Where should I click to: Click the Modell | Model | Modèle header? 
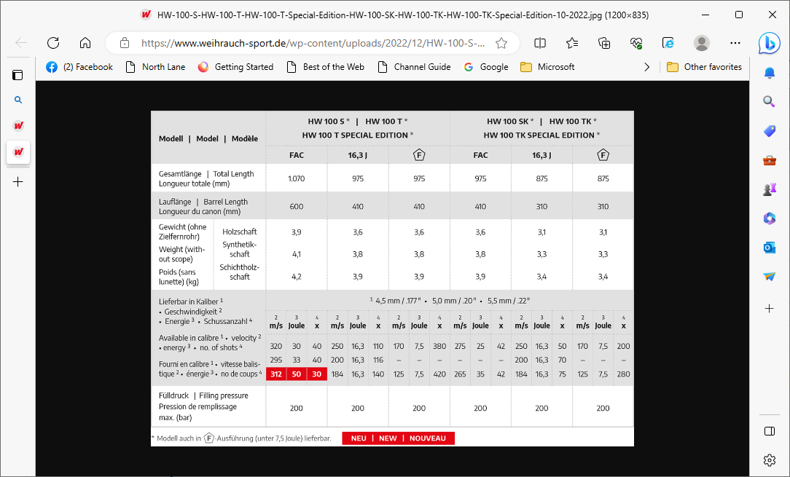(208, 138)
